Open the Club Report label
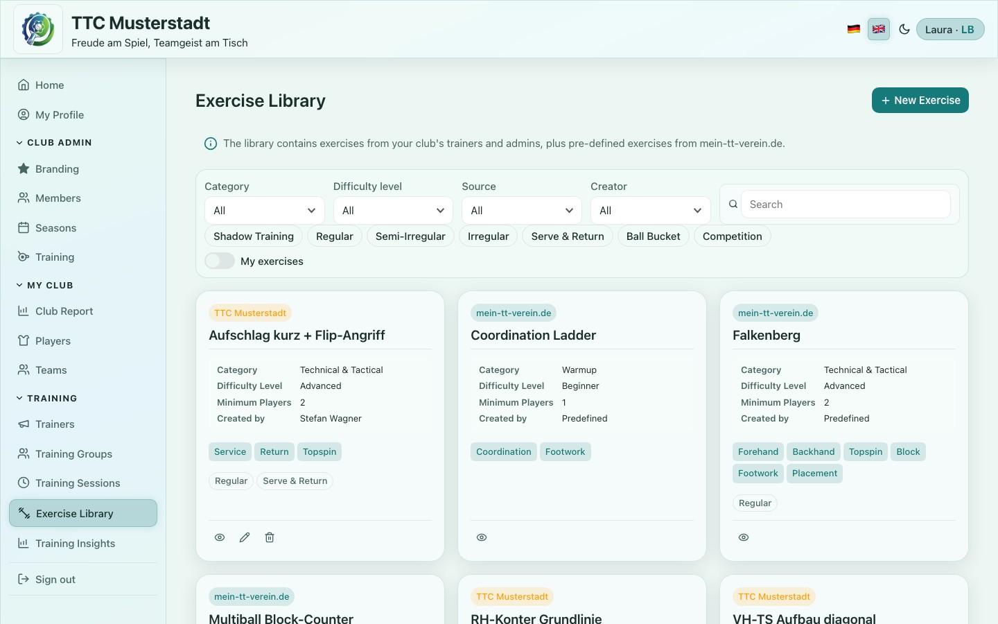This screenshot has width=998, height=624. point(64,311)
